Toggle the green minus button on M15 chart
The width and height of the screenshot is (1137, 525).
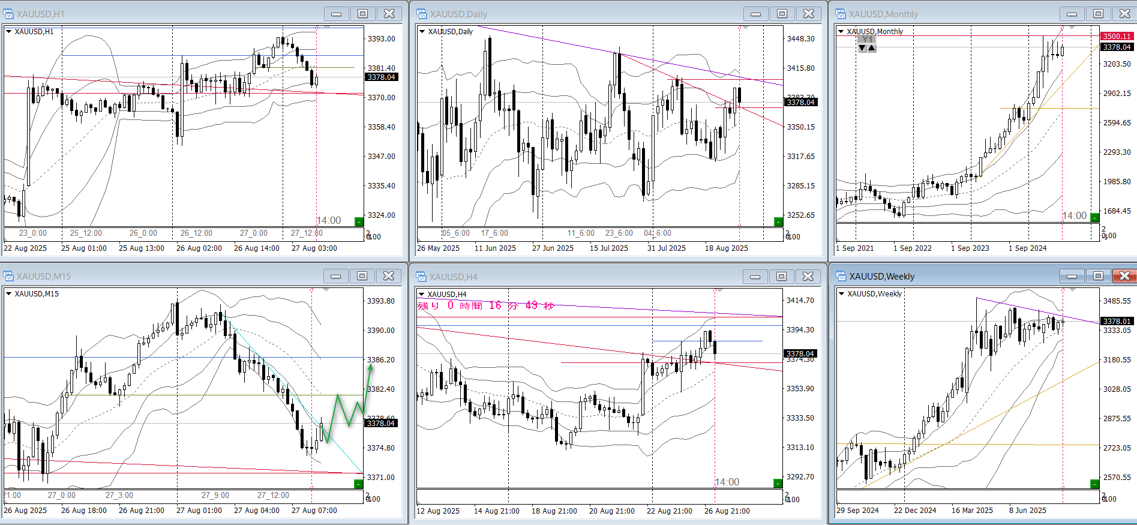359,484
